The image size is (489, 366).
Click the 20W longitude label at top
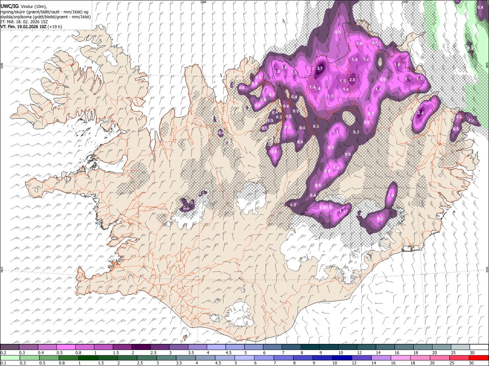point(203,2)
